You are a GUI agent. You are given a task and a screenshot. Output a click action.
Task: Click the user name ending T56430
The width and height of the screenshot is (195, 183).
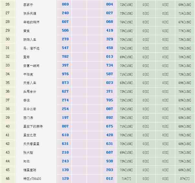[32, 179]
